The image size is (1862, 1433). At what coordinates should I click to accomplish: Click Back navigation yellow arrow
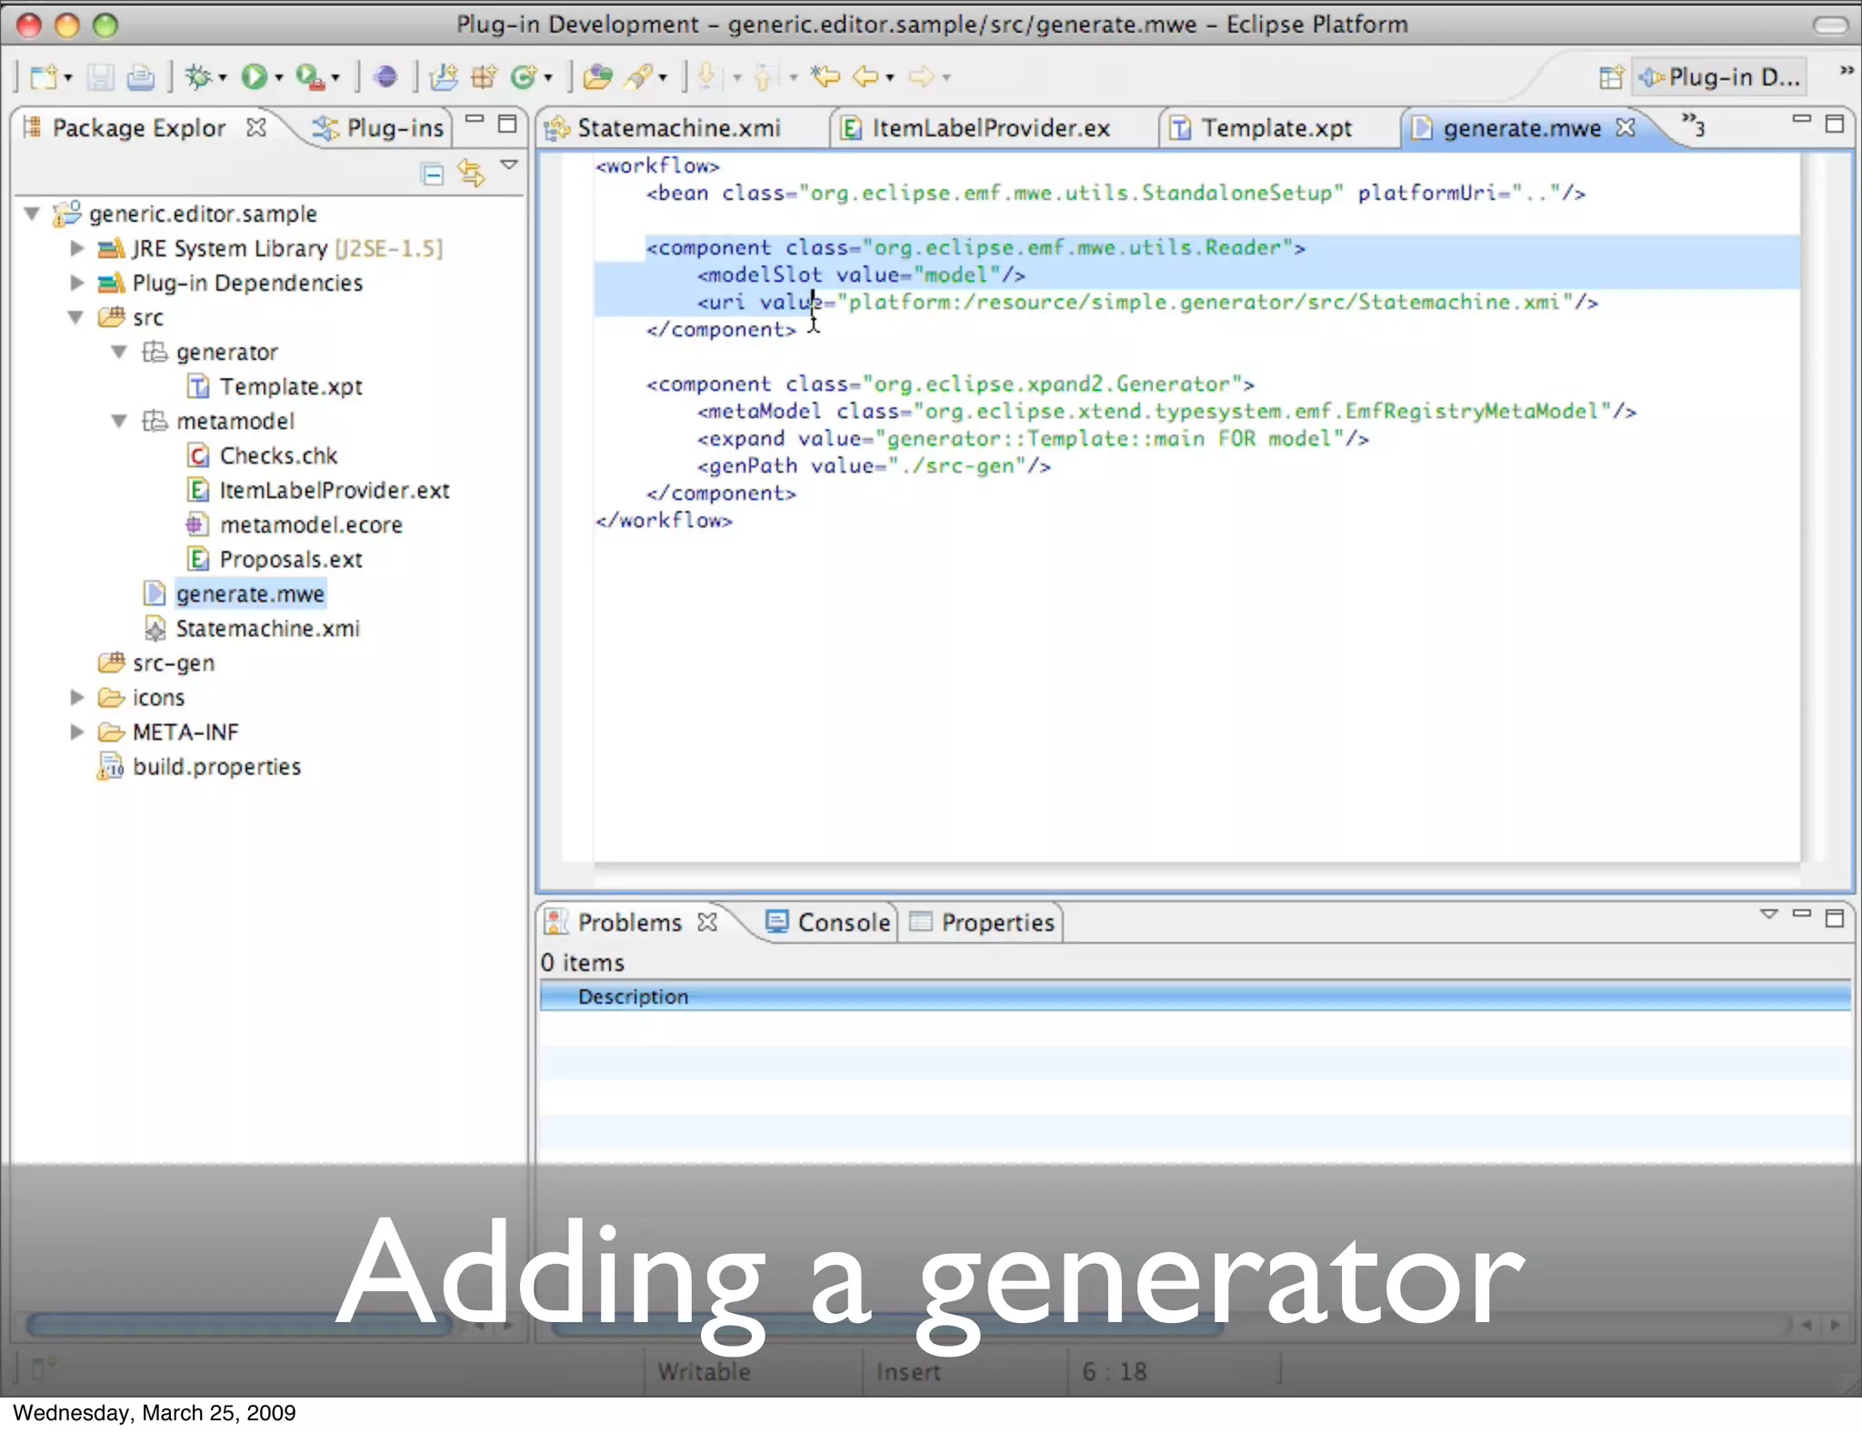[865, 77]
